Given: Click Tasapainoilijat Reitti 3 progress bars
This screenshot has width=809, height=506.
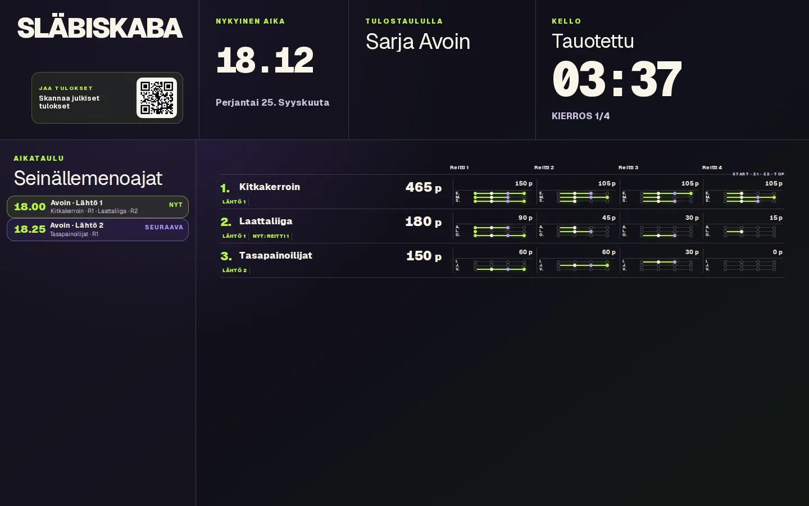Looking at the screenshot, I should pos(666,266).
